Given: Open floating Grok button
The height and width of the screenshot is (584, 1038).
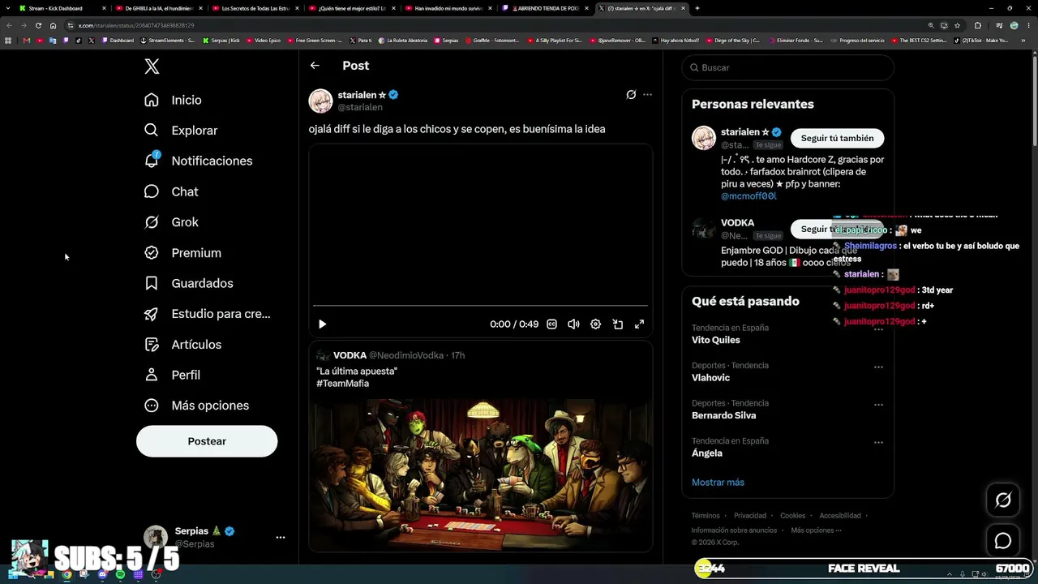Looking at the screenshot, I should coord(1003,500).
